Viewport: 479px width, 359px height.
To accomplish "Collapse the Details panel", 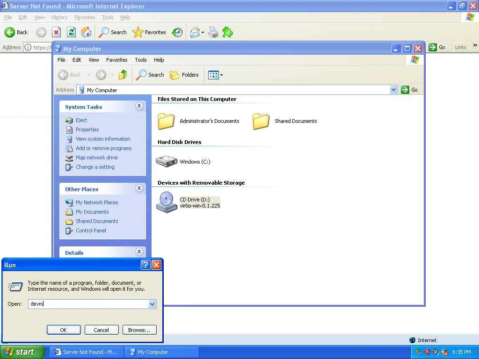I will coord(139,251).
